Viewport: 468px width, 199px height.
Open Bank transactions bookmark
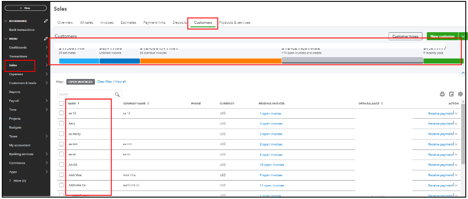coord(22,30)
